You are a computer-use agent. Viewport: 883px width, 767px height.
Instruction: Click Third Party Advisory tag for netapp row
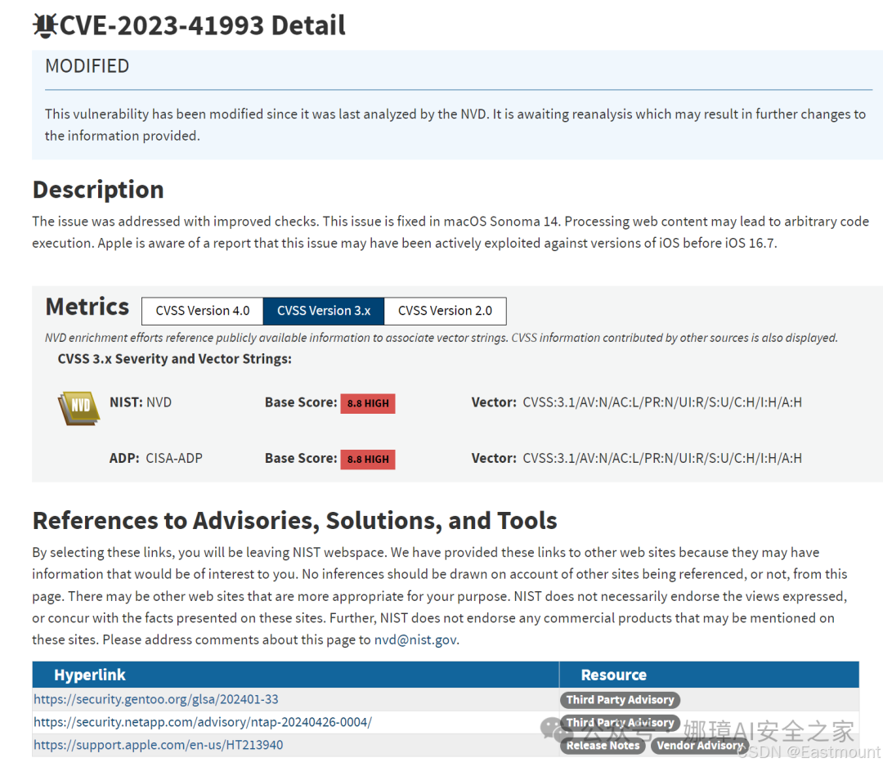[x=620, y=723]
